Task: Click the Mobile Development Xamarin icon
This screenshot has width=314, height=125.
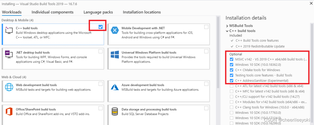Action: 115,30
